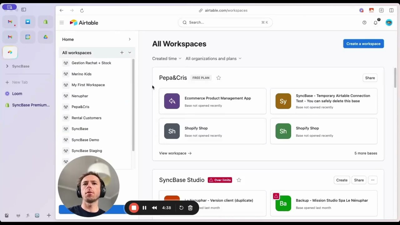Click the Over limits badge

point(220,180)
